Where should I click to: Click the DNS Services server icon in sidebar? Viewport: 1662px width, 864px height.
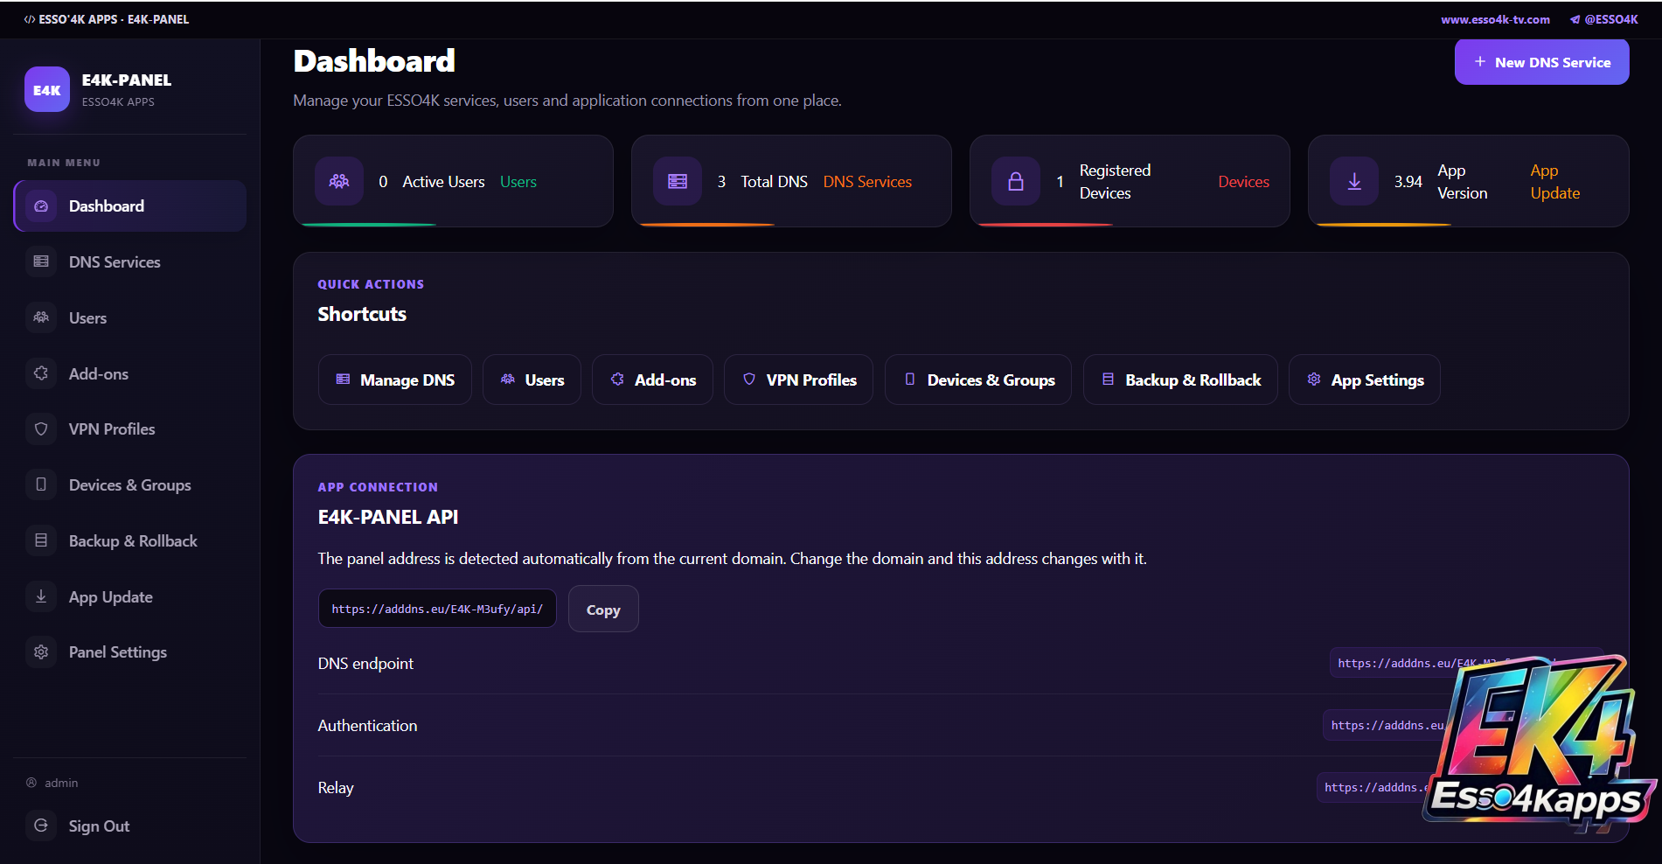click(x=41, y=261)
